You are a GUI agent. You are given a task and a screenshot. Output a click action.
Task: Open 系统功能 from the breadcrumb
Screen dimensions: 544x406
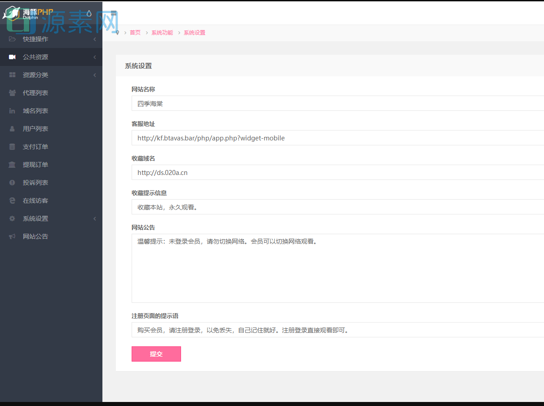click(162, 32)
